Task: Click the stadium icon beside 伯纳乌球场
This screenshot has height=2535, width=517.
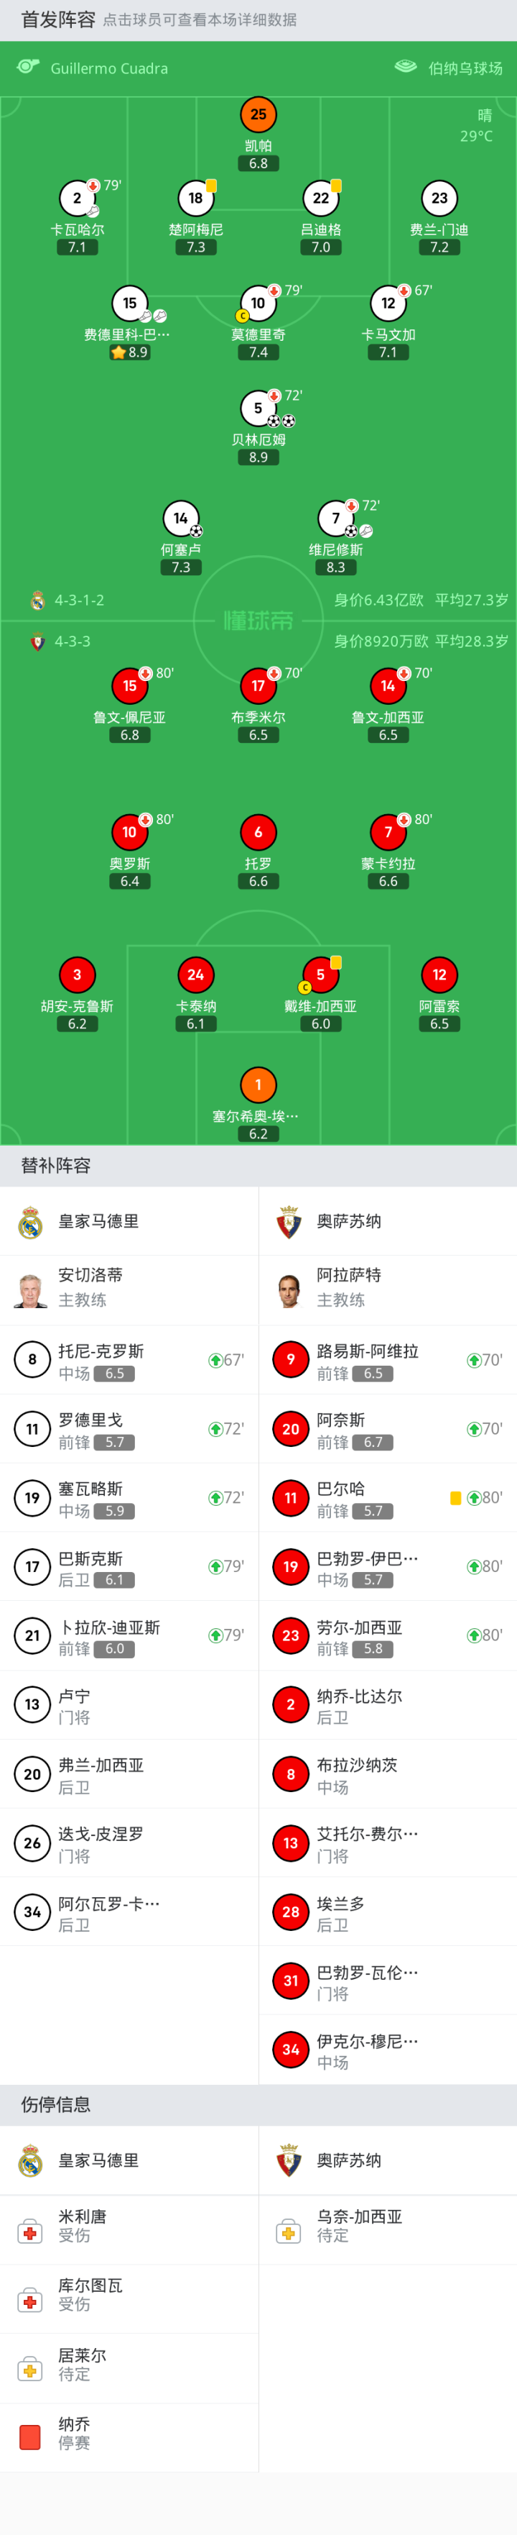Action: (x=405, y=68)
